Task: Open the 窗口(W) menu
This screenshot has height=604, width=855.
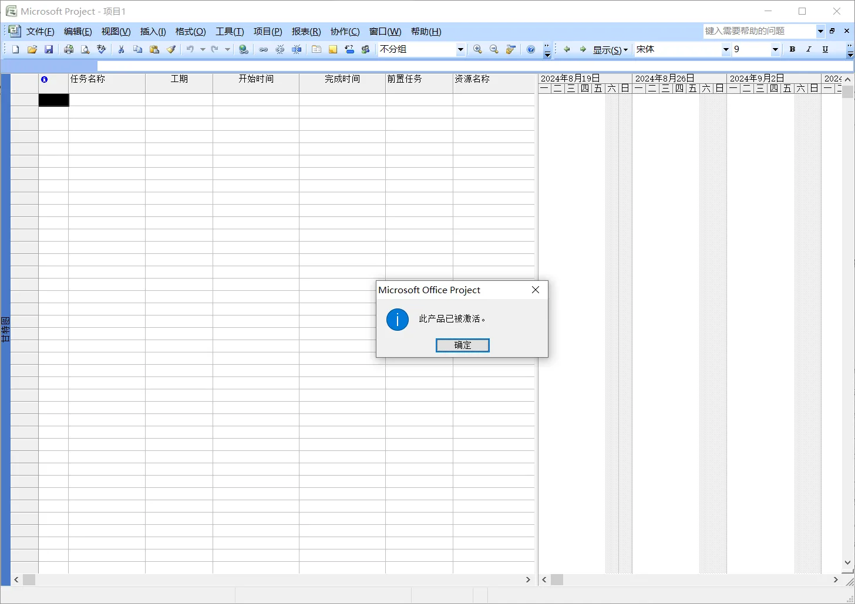Action: point(385,32)
